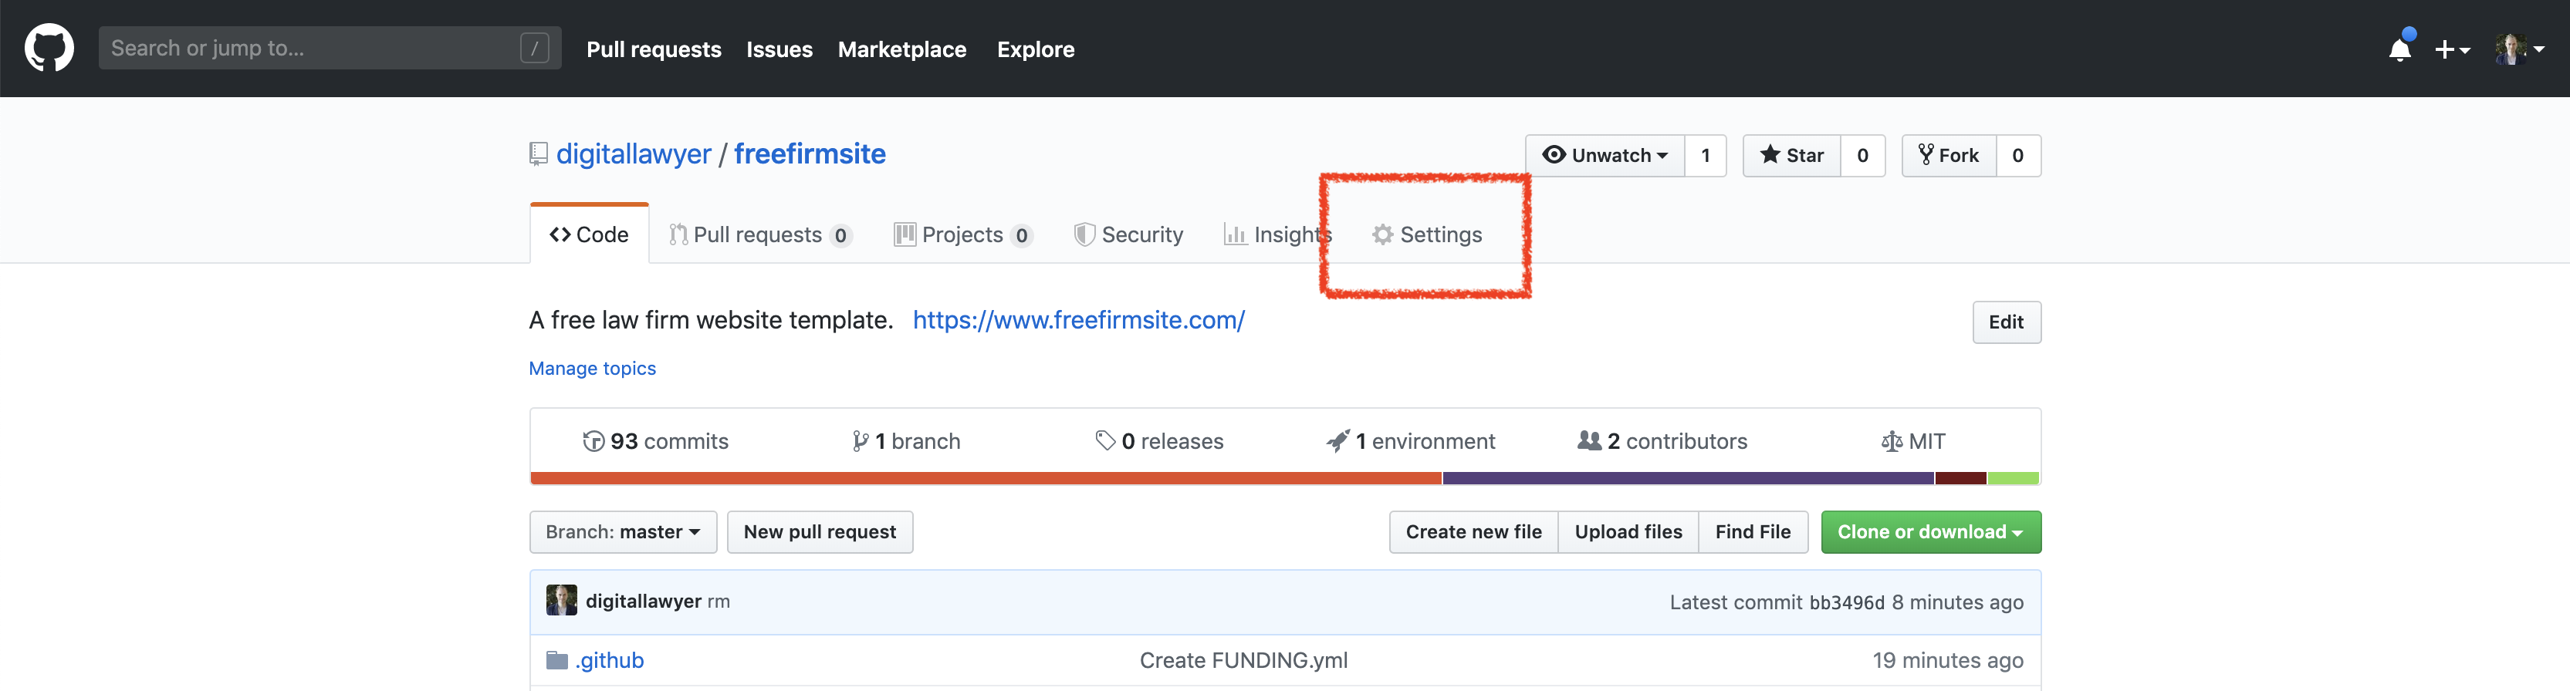
Task: Click the Projects board icon
Action: 905,234
